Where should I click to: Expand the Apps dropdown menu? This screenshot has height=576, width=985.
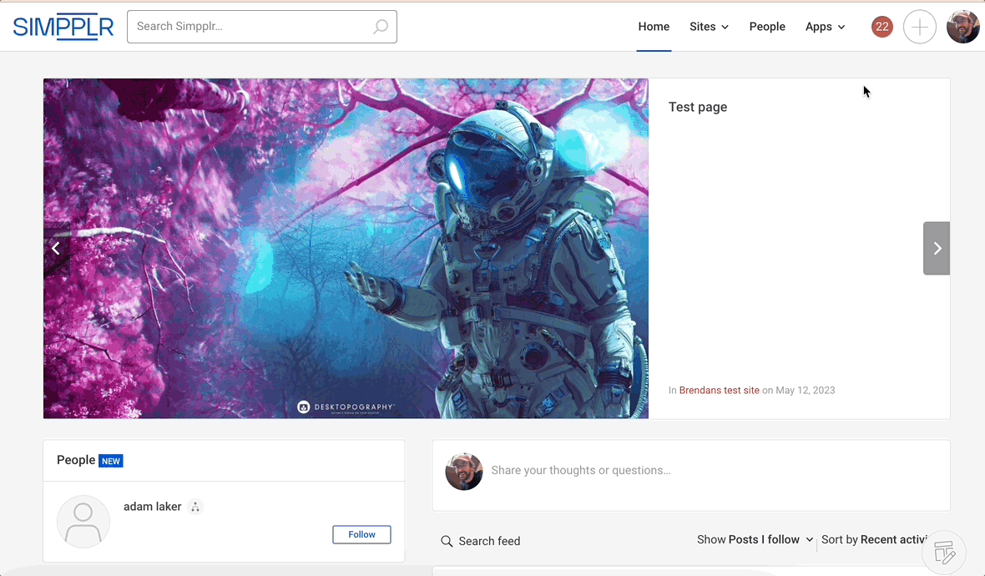[x=825, y=27]
